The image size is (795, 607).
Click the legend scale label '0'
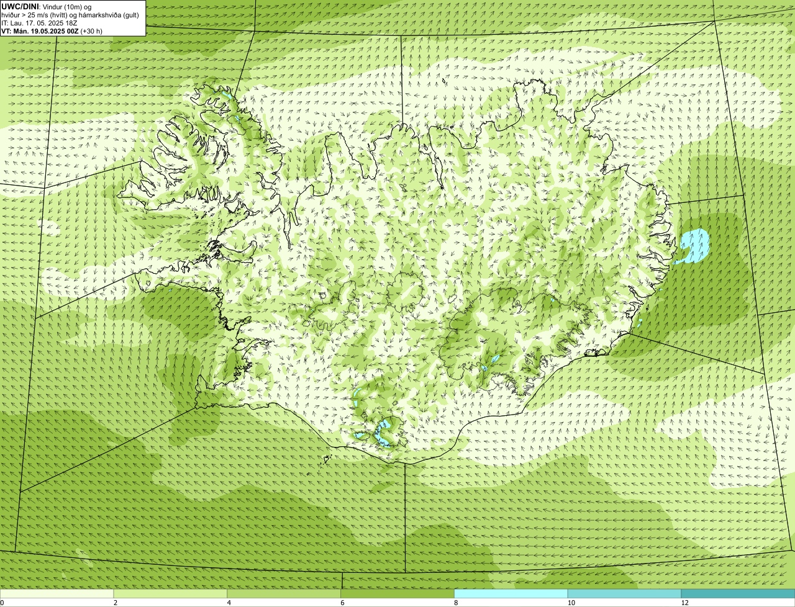click(x=2, y=603)
